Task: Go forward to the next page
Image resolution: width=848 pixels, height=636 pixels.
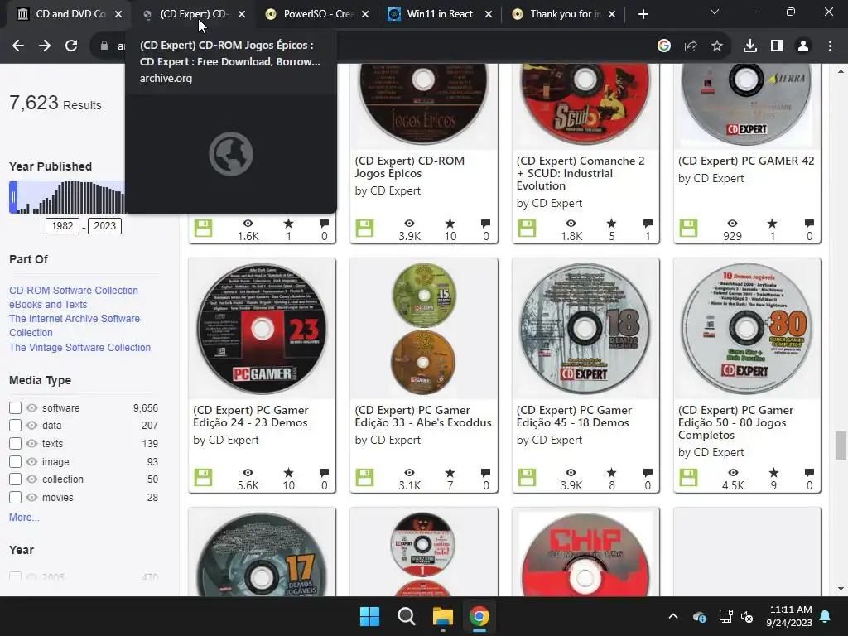Action: click(45, 46)
